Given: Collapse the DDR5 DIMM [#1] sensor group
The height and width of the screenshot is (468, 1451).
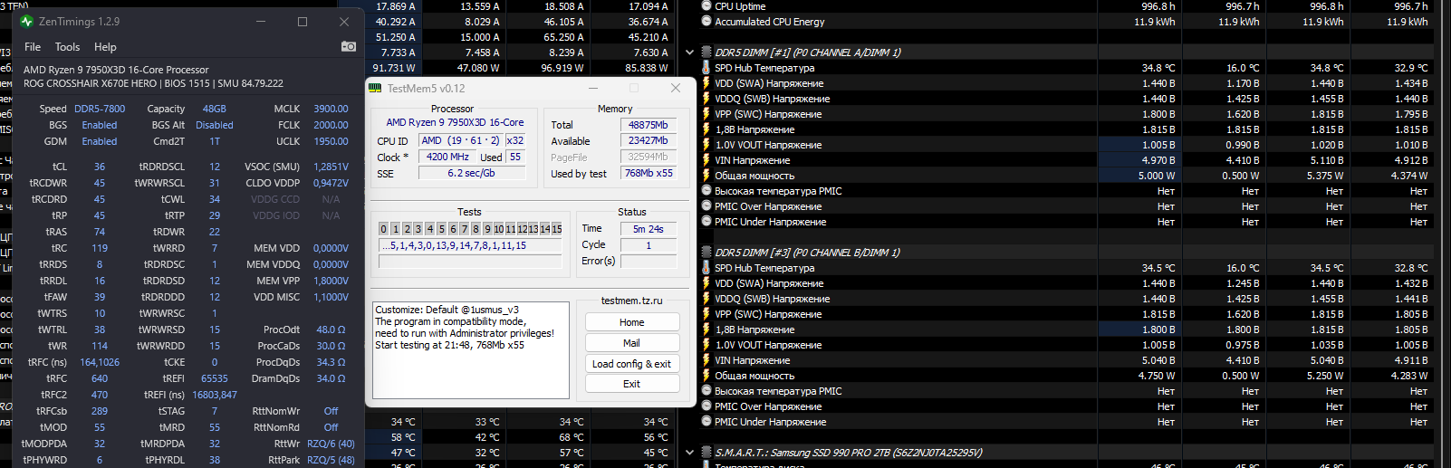Looking at the screenshot, I should (x=689, y=53).
